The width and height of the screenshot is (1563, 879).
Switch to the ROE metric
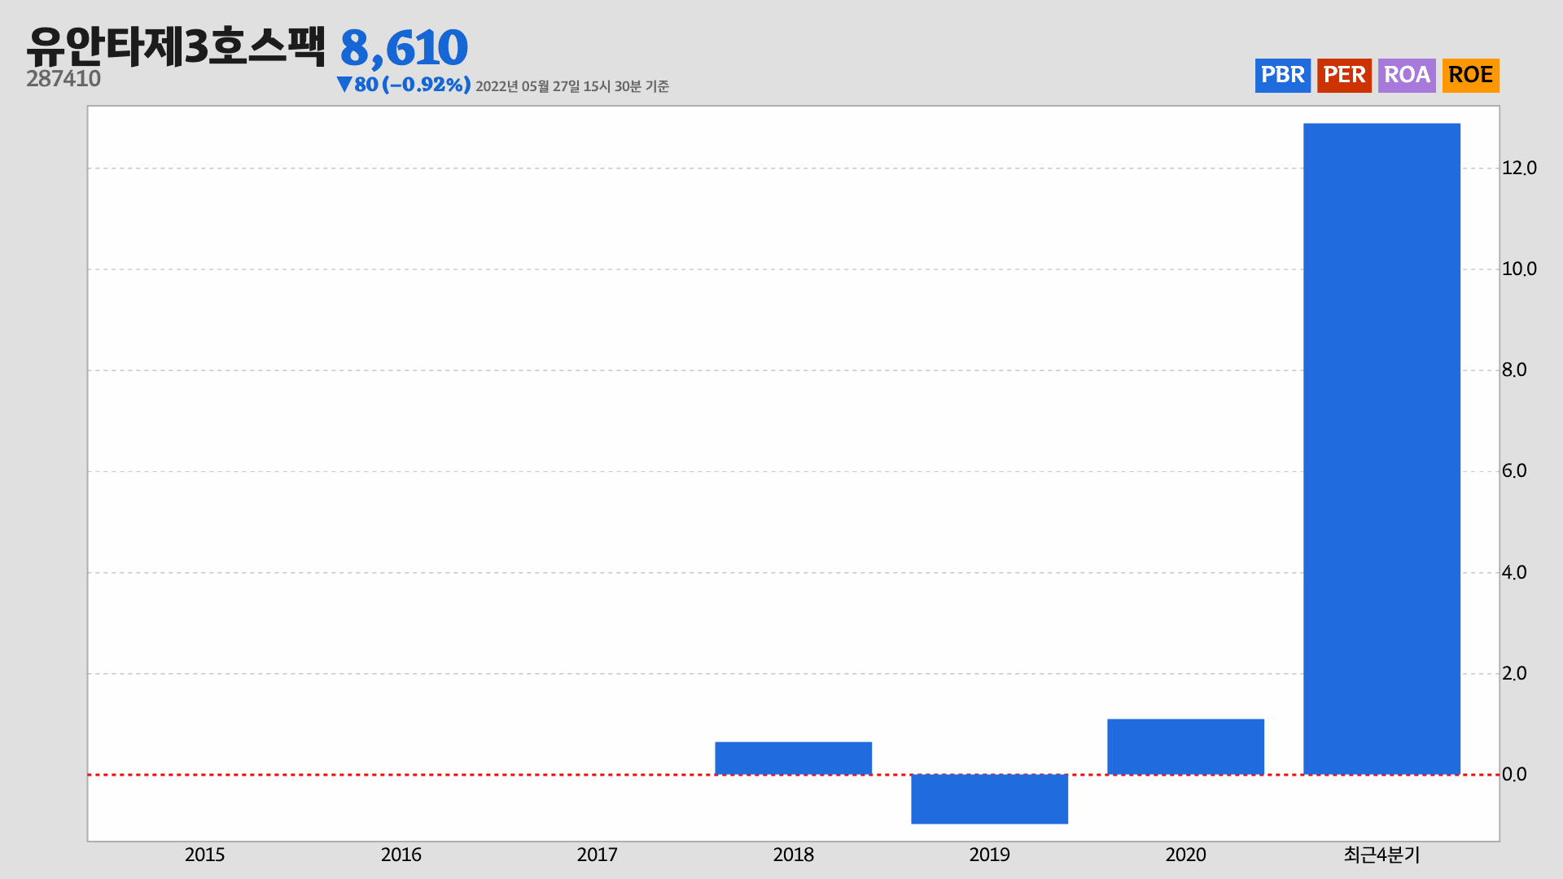[x=1470, y=75]
